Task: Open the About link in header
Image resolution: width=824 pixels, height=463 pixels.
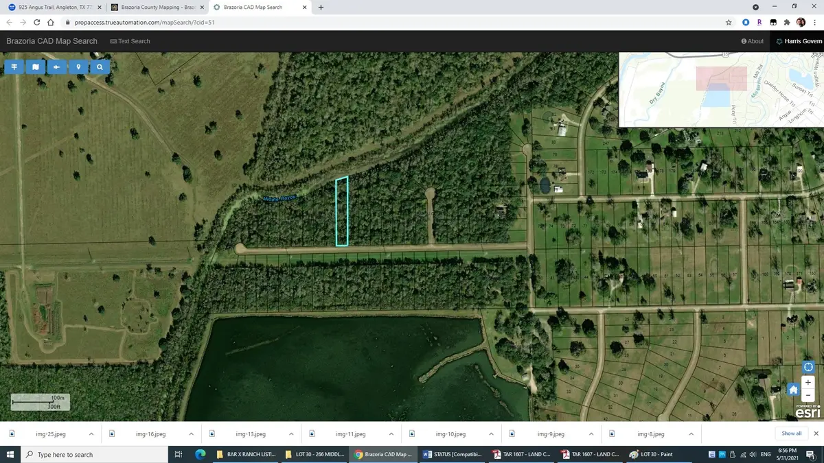Action: (753, 41)
